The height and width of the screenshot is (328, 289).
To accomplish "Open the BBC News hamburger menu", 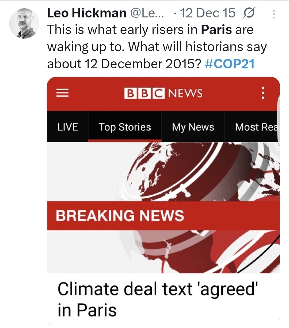I will 62,93.
